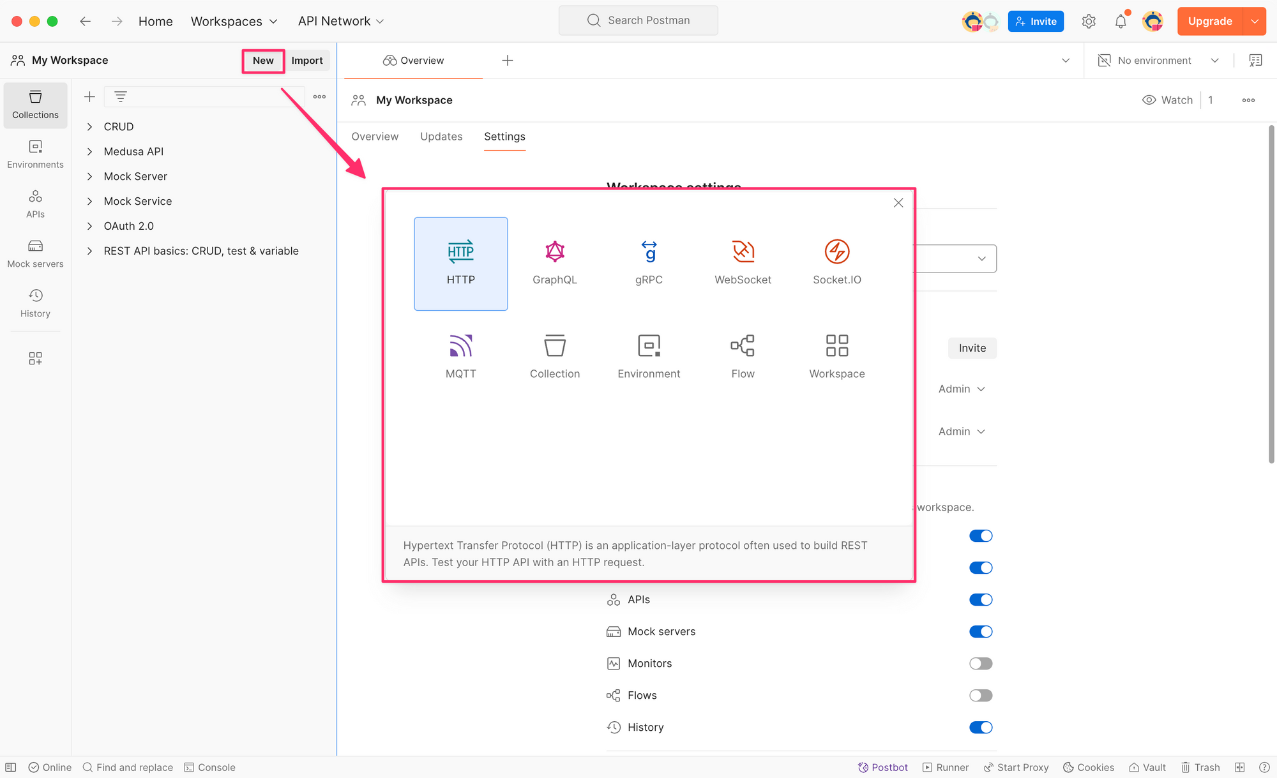Image resolution: width=1277 pixels, height=778 pixels.
Task: Click the New button to create item
Action: pyautogui.click(x=262, y=60)
